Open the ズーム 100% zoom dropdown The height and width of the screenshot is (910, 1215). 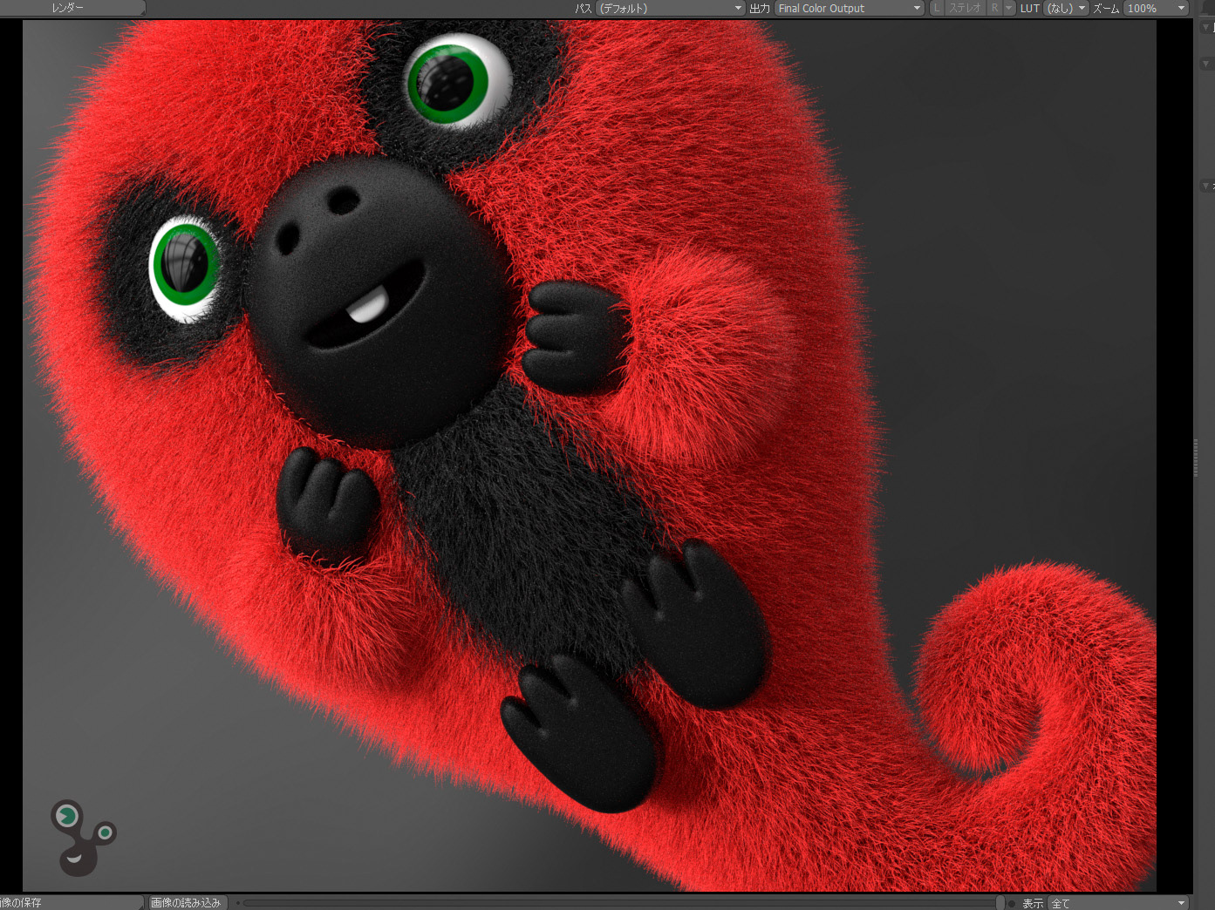coord(1156,8)
